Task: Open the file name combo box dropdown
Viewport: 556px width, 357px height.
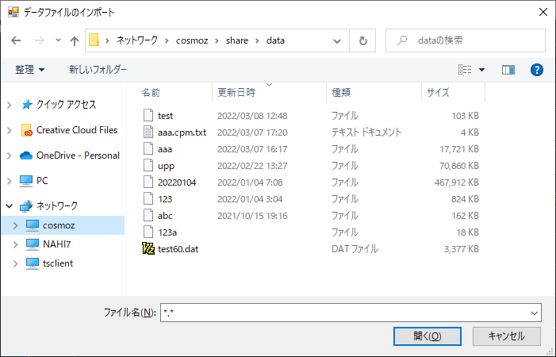Action: click(533, 312)
